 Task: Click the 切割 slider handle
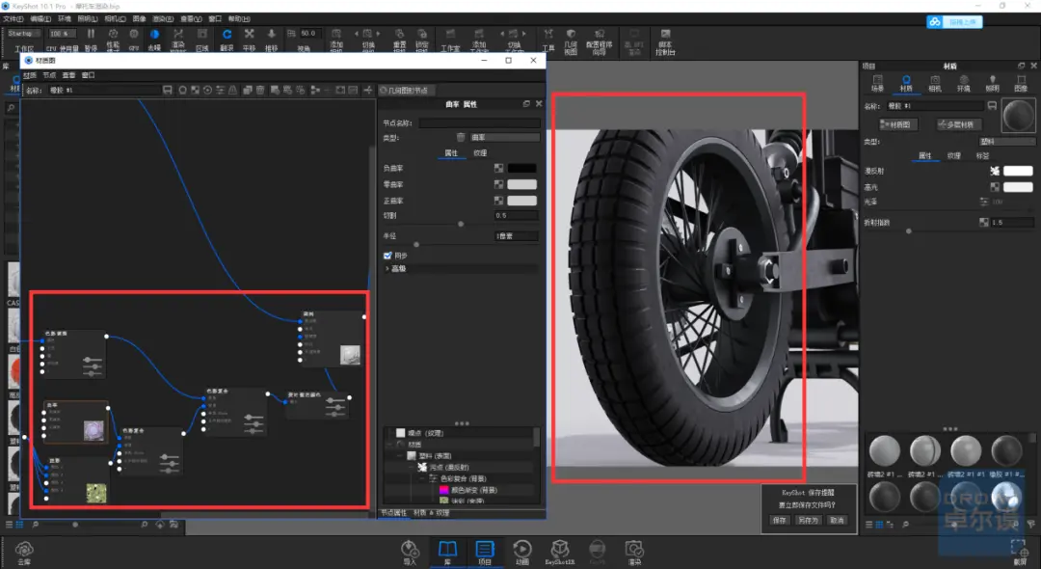(461, 225)
